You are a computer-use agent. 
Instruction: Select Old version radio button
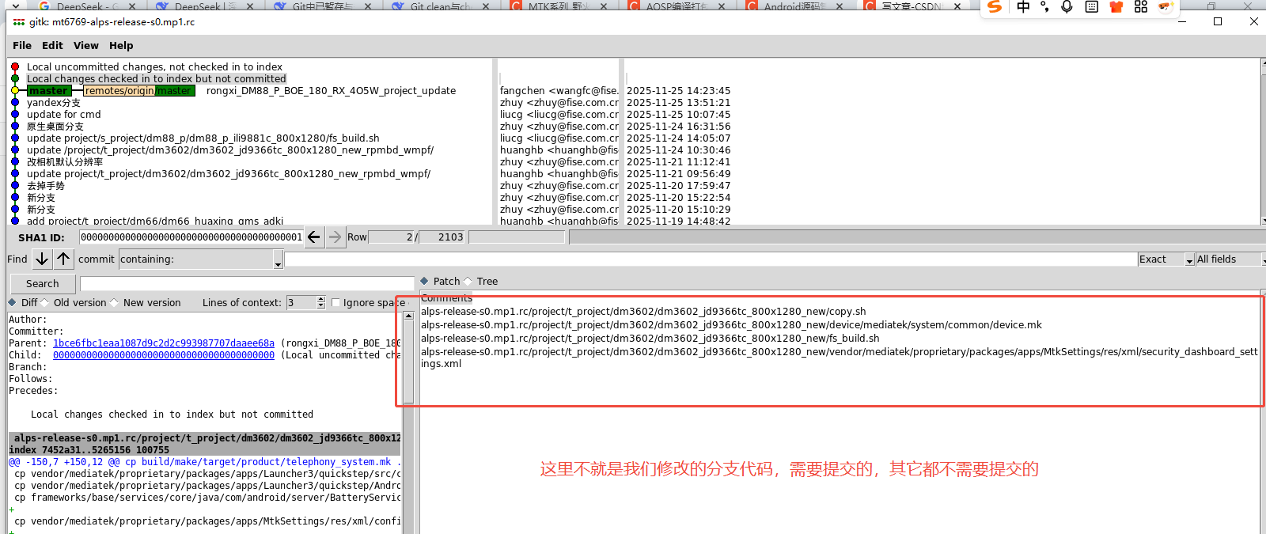click(x=44, y=302)
